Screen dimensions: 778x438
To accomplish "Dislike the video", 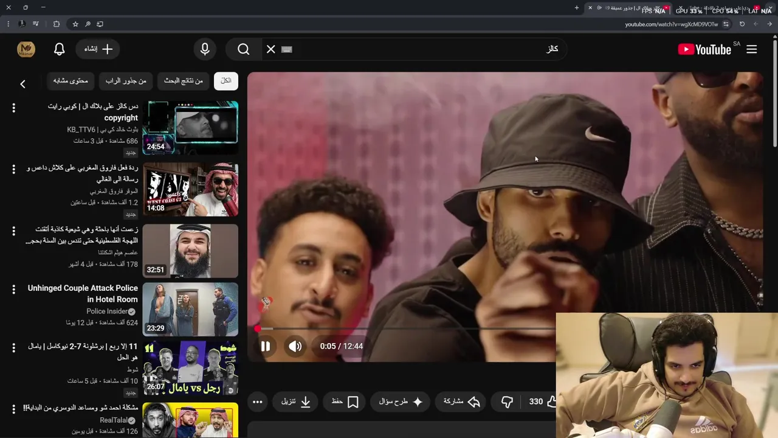I will tap(507, 401).
